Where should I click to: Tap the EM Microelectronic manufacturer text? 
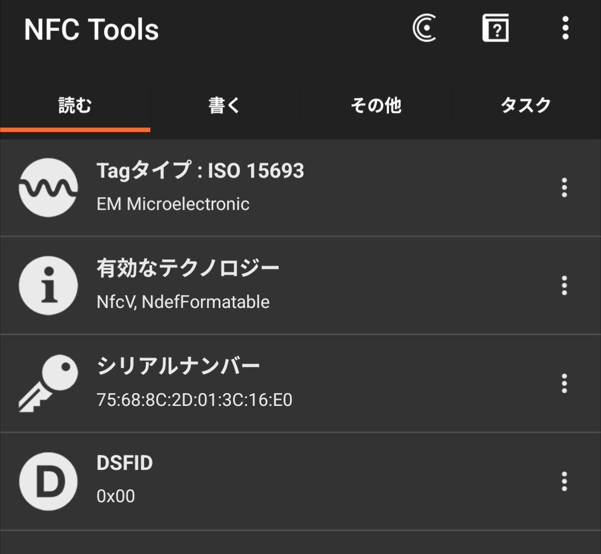173,204
